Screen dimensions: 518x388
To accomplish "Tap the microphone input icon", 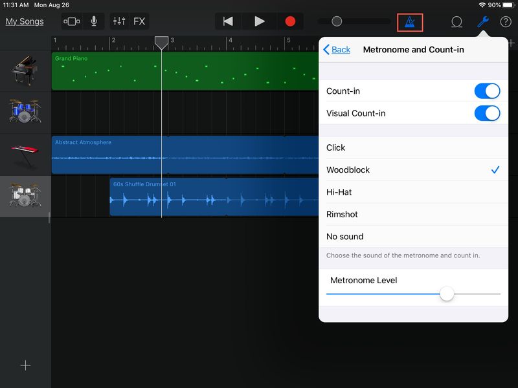I will pos(94,21).
